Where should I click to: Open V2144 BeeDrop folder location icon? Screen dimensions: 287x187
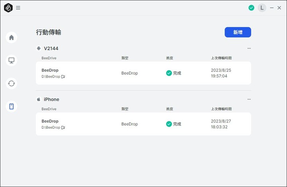(63, 77)
